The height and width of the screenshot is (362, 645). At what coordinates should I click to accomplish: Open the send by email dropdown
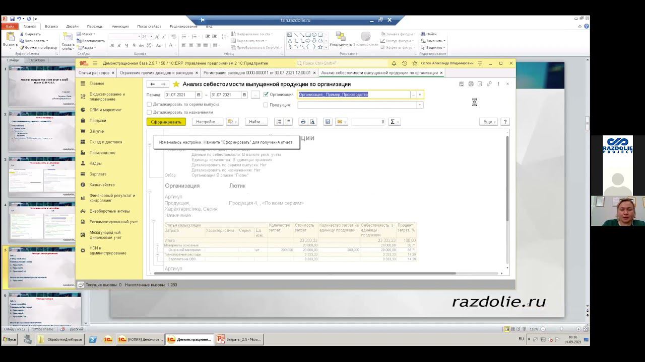click(x=342, y=122)
